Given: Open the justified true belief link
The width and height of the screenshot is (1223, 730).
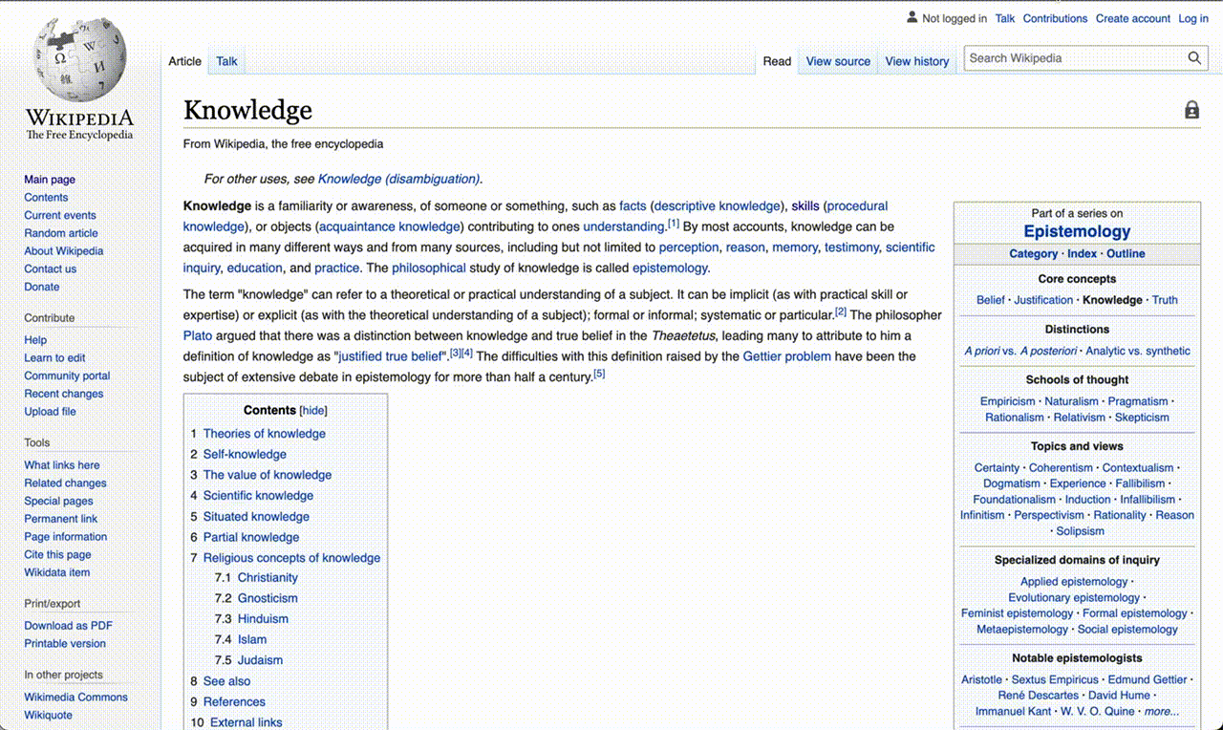Looking at the screenshot, I should click(393, 356).
